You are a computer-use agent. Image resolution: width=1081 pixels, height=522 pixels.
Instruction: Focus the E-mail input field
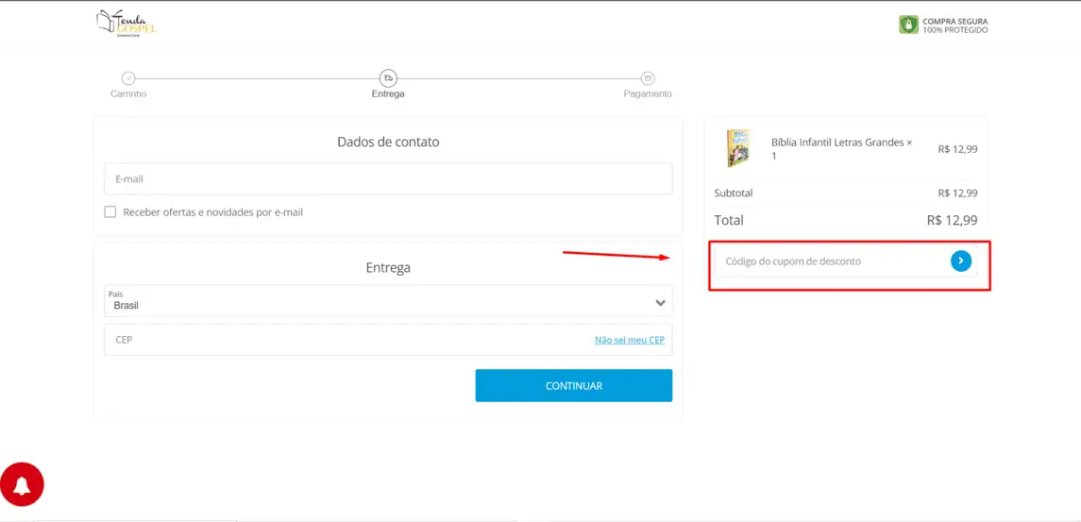click(x=388, y=178)
